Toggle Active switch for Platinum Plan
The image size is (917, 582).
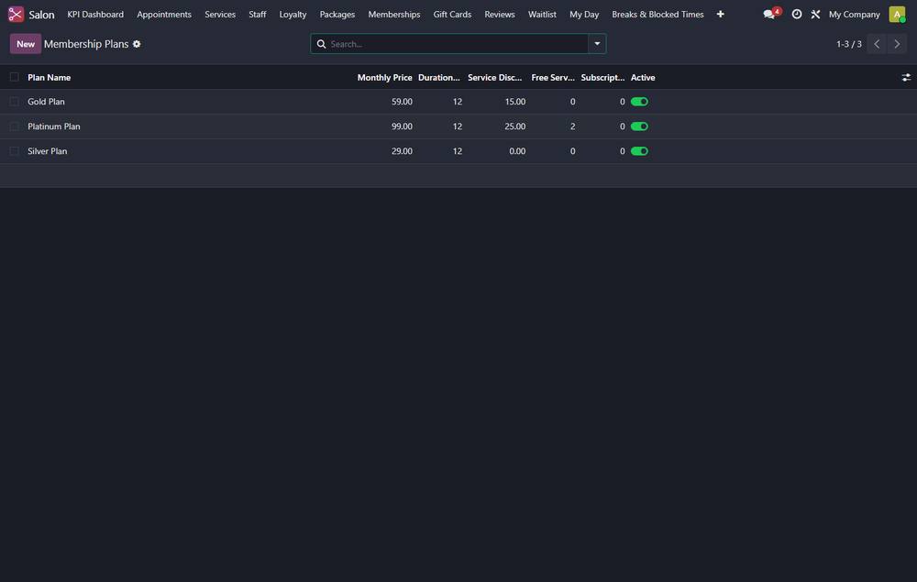coord(639,126)
